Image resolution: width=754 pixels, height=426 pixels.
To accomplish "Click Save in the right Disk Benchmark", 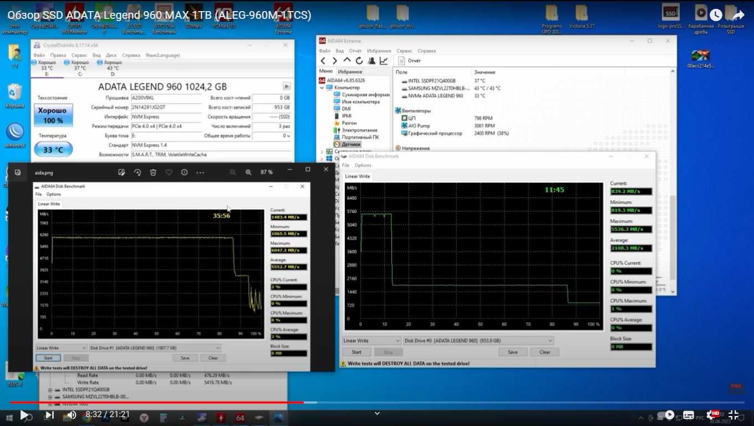I will pos(513,352).
